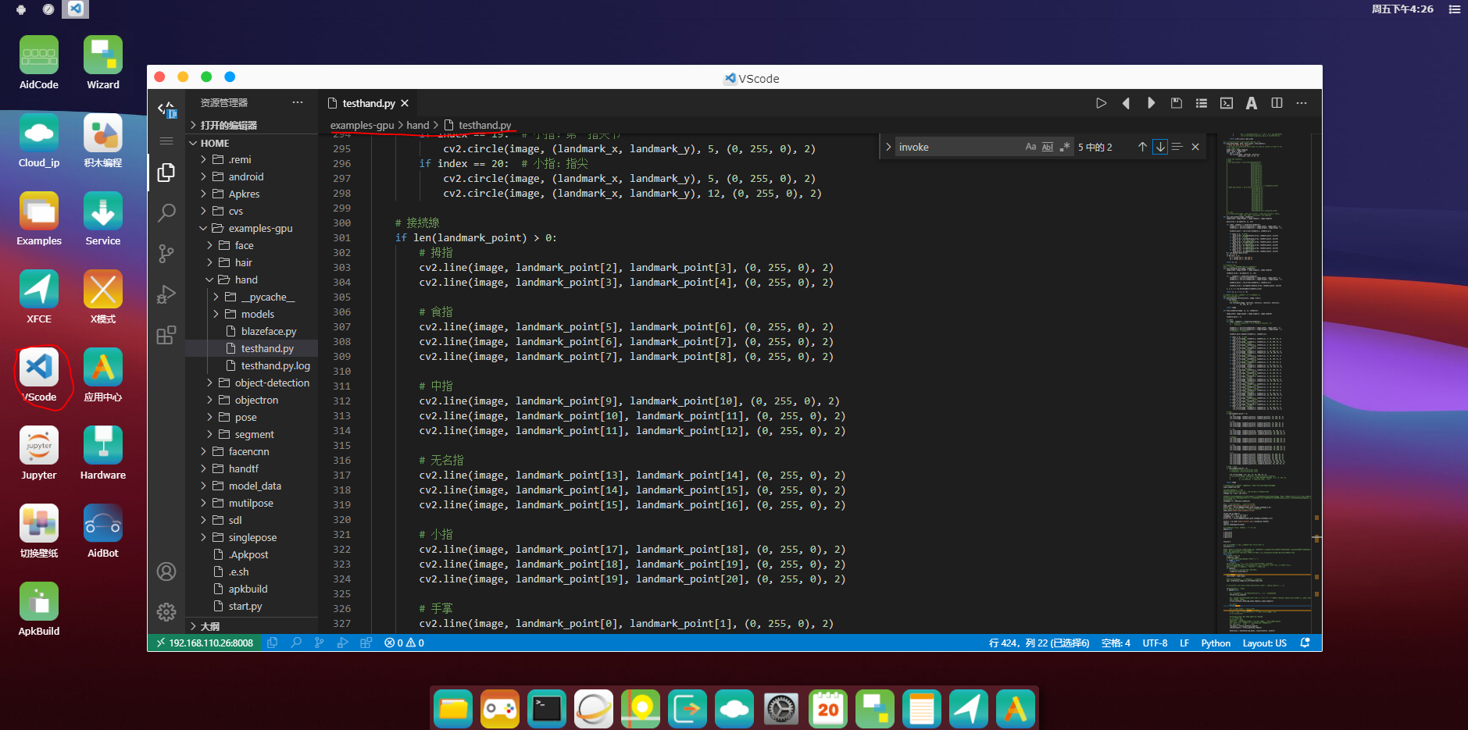The width and height of the screenshot is (1468, 730).
Task: Open the calendar app in the dock
Action: 828,709
